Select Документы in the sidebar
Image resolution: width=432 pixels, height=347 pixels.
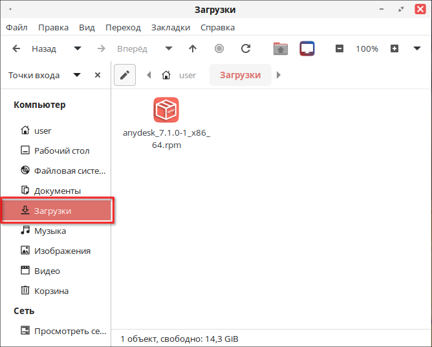click(x=57, y=191)
